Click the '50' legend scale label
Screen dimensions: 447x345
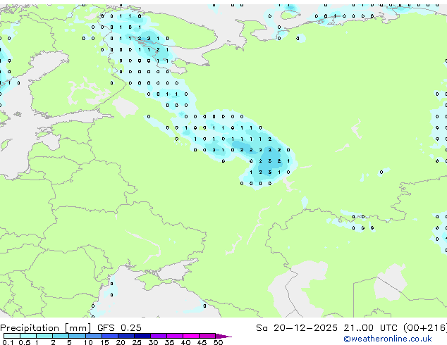click(218, 342)
